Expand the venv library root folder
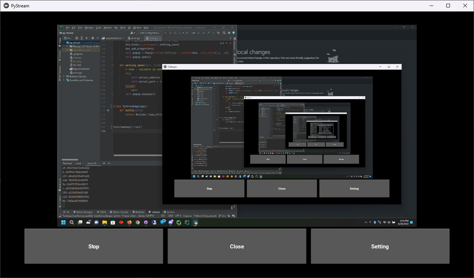 [x=67, y=50]
